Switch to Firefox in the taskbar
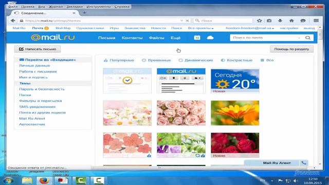 (x=44, y=180)
